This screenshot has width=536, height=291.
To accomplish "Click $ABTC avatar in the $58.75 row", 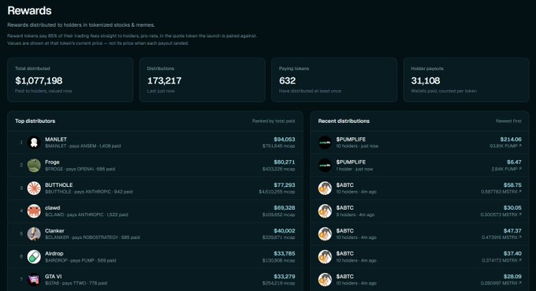I will (x=325, y=188).
